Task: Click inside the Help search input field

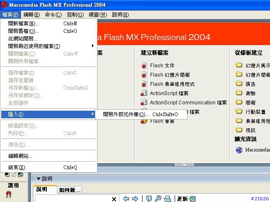Action: coord(73,199)
